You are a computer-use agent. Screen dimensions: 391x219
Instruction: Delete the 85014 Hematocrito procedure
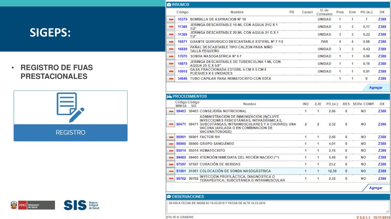[x=171, y=151]
